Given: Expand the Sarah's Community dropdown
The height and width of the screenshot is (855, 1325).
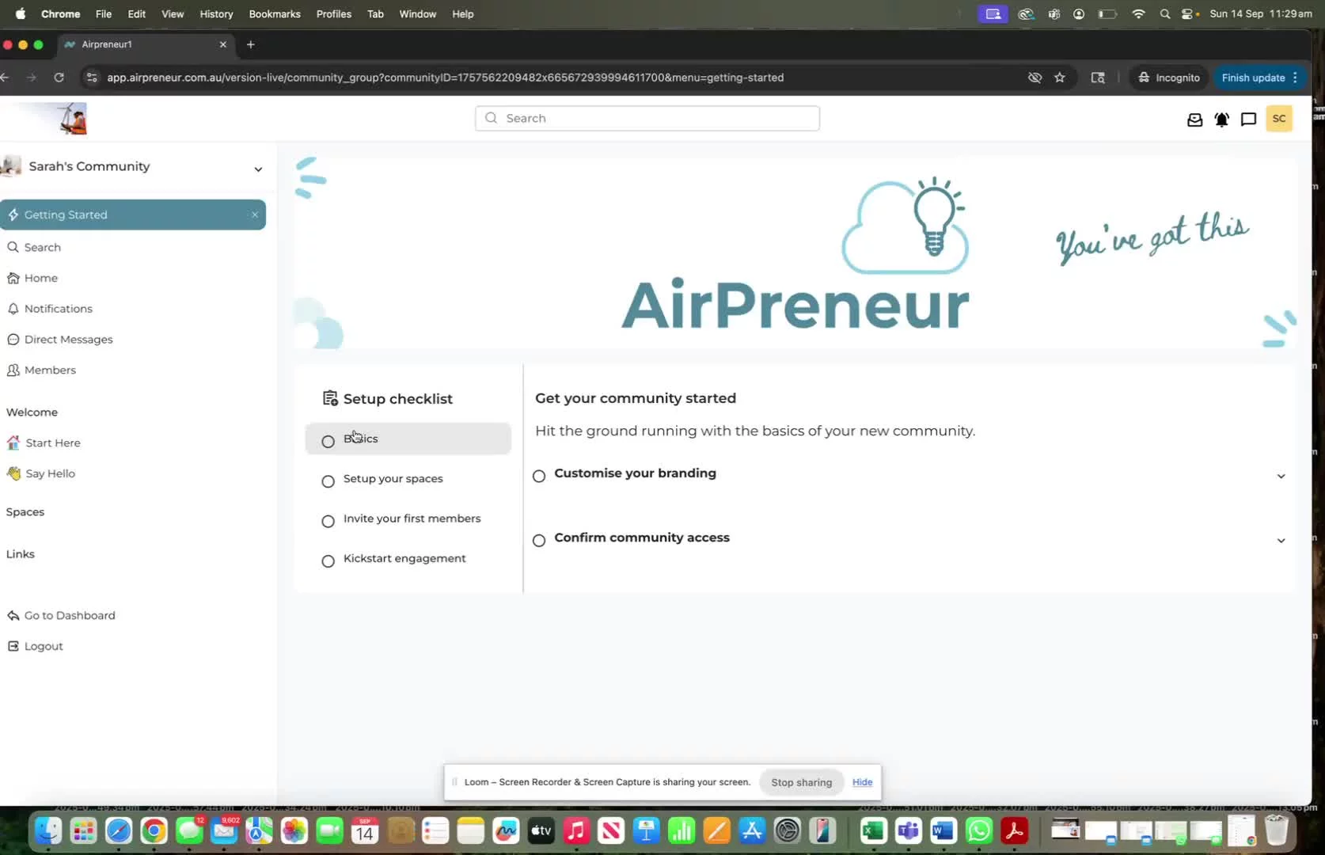Looking at the screenshot, I should pyautogui.click(x=258, y=169).
